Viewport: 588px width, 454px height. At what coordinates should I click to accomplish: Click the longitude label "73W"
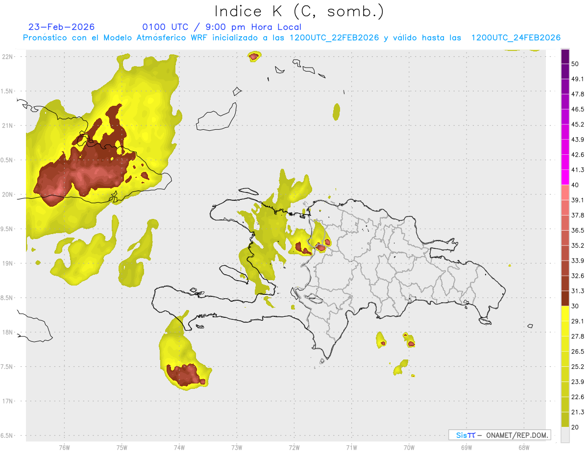click(237, 448)
